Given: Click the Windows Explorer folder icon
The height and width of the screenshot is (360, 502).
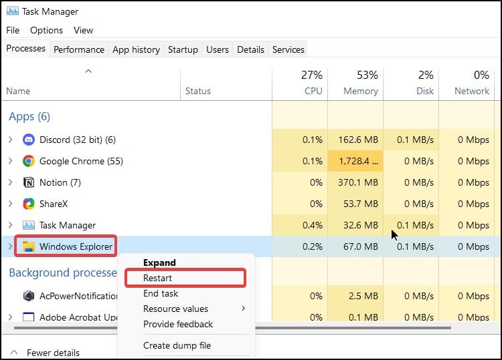Looking at the screenshot, I should pyautogui.click(x=29, y=246).
